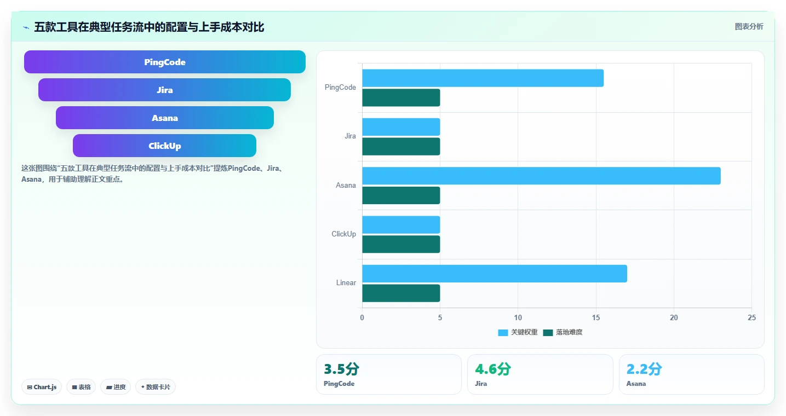
Task: Toggle the 落地难度 legend color box
Action: click(x=548, y=332)
